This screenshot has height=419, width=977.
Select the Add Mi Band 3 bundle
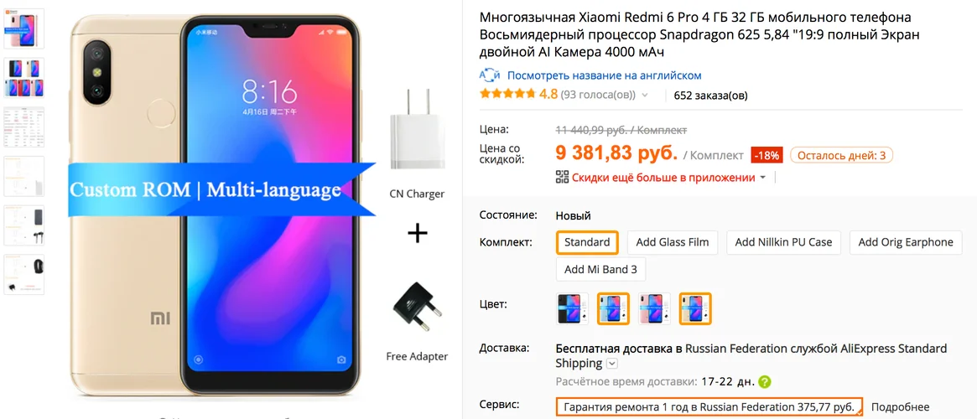click(x=600, y=270)
